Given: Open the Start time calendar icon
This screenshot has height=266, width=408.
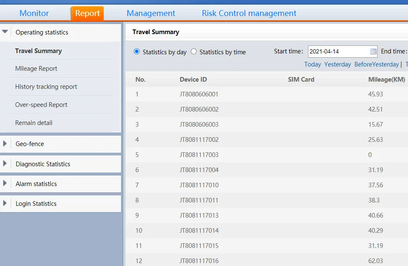Looking at the screenshot, I should 373,52.
